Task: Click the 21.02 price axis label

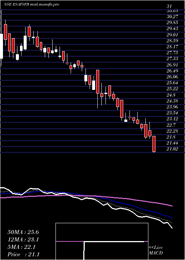Action: [x=172, y=149]
